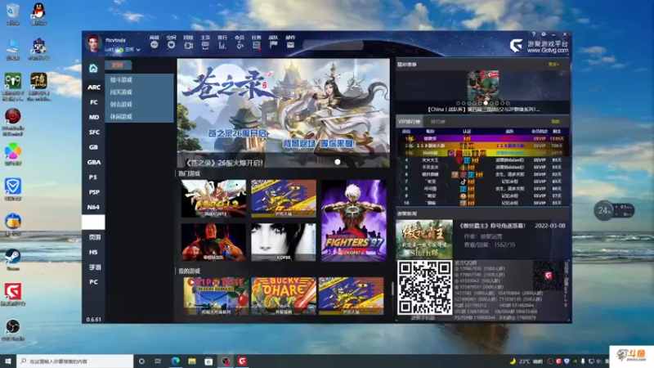Open the 傲视霸主 news thumbnail image

(424, 240)
